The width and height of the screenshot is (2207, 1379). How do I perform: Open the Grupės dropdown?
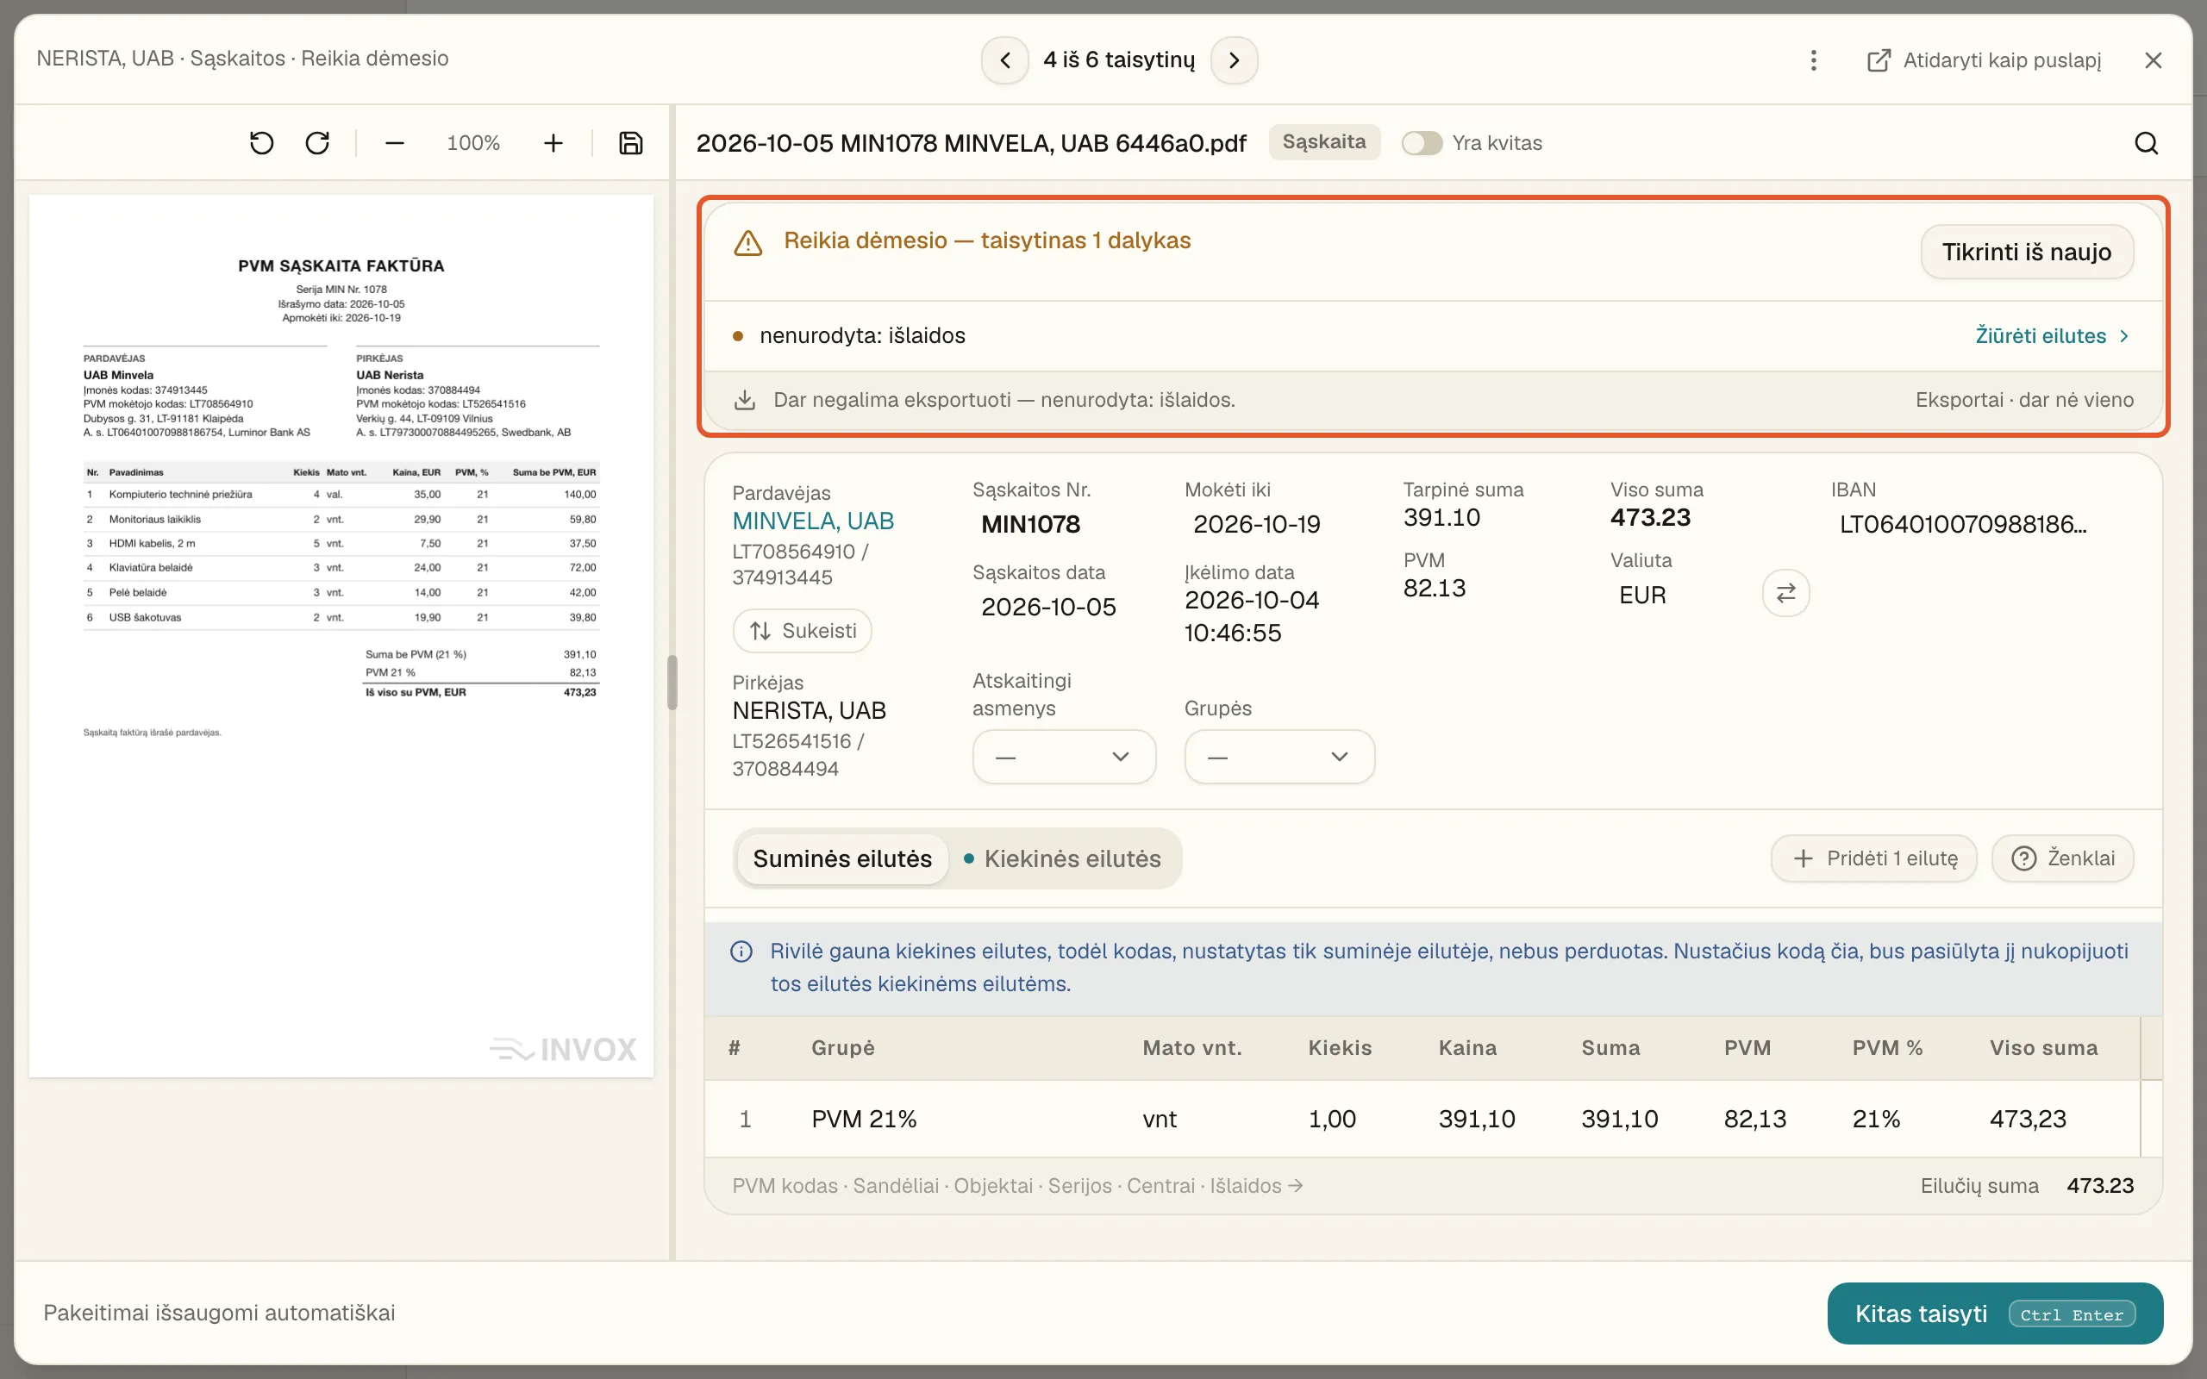coord(1279,757)
